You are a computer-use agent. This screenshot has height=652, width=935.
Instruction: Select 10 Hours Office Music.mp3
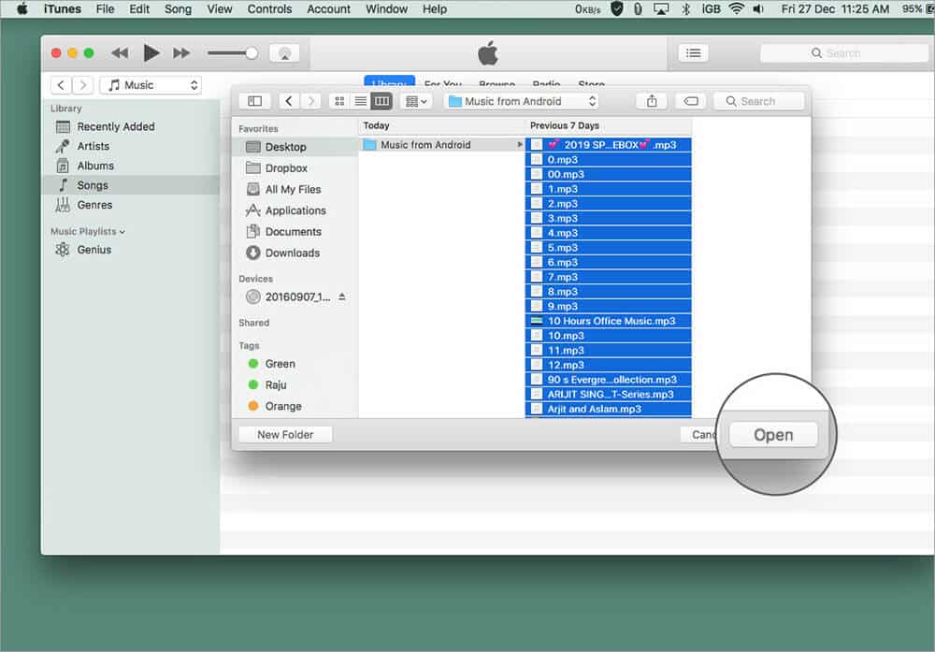609,321
